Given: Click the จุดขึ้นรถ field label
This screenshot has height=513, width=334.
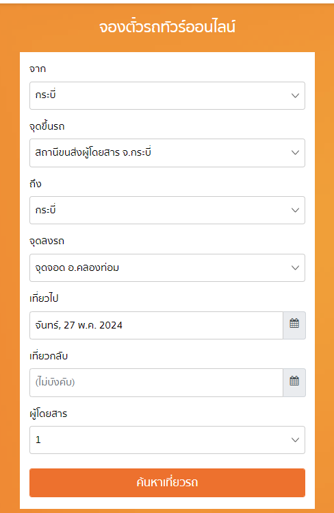Looking at the screenshot, I should click(47, 127).
